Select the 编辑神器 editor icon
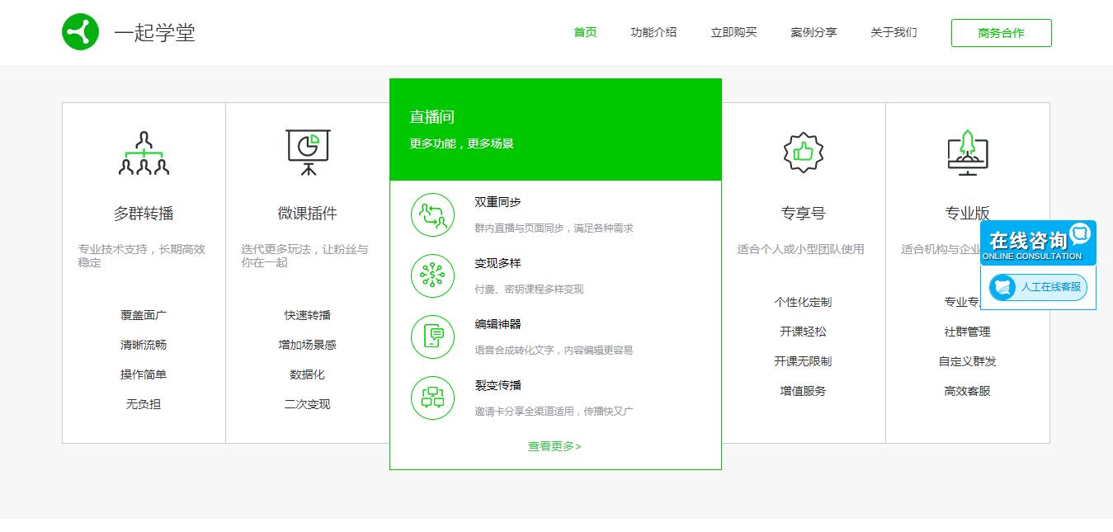This screenshot has height=532, width=1113. 432,337
